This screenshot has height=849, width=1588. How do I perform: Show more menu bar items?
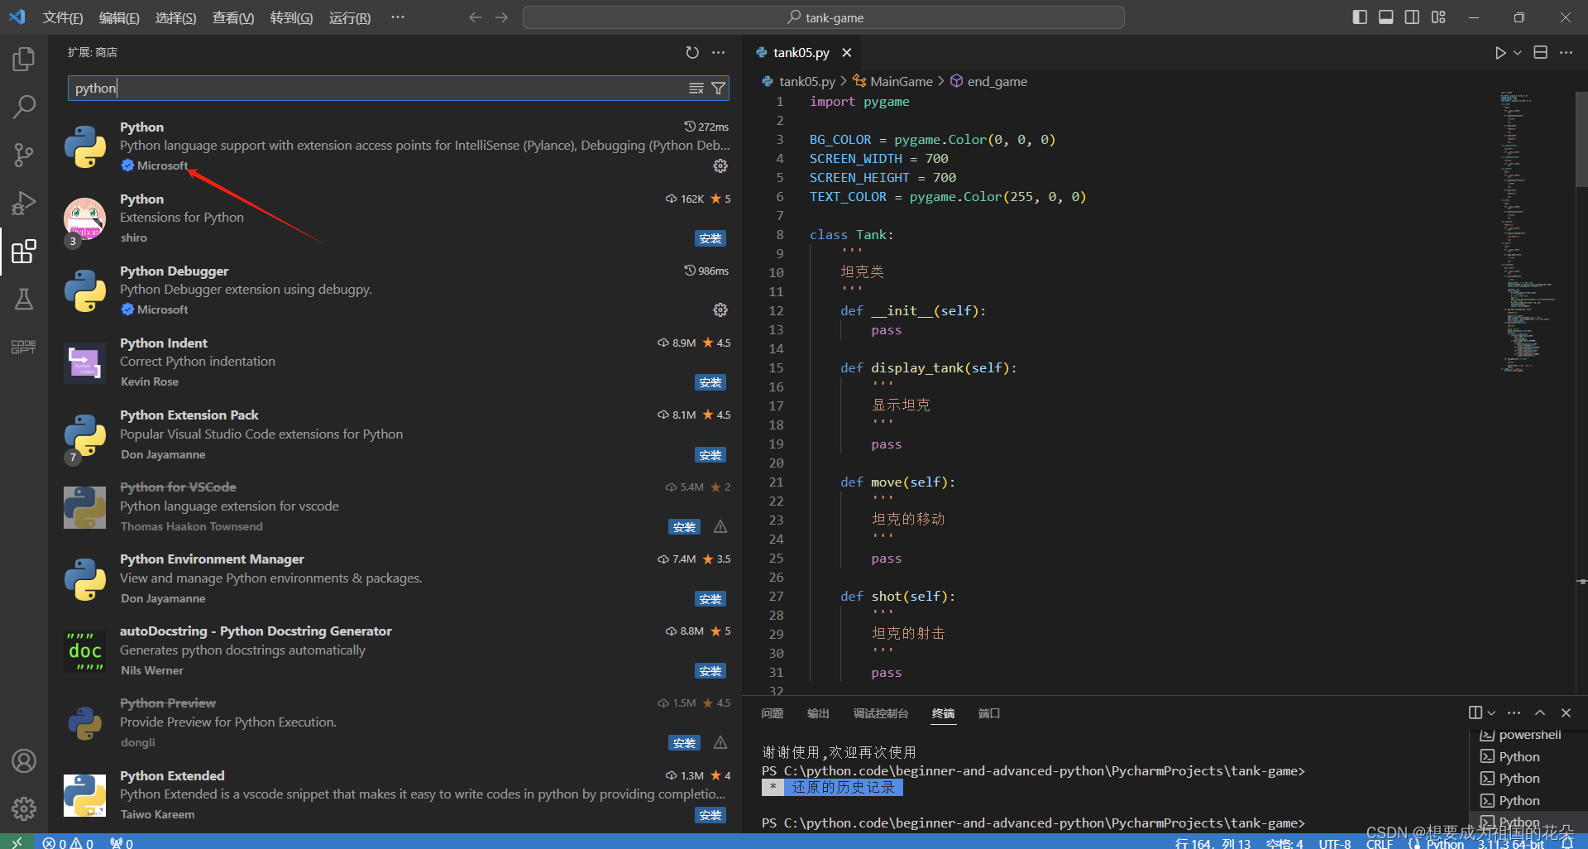click(x=398, y=17)
